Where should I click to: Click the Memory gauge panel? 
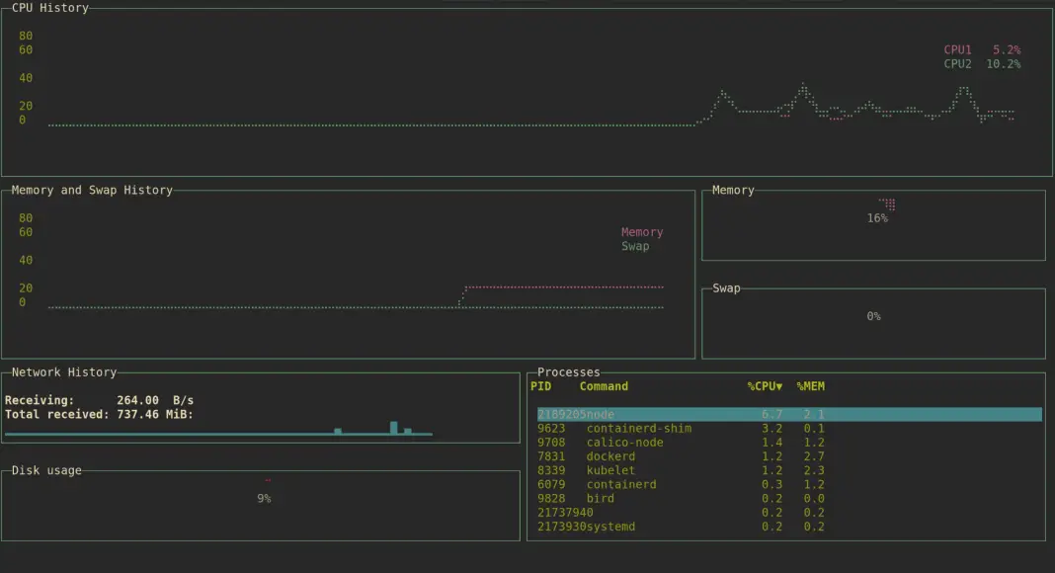[x=873, y=224]
